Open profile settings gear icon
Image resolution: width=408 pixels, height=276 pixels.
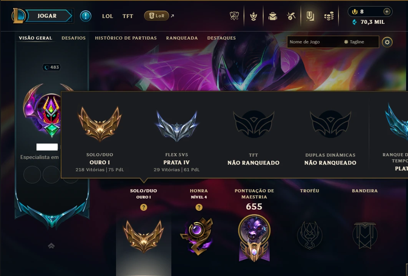pos(387,42)
